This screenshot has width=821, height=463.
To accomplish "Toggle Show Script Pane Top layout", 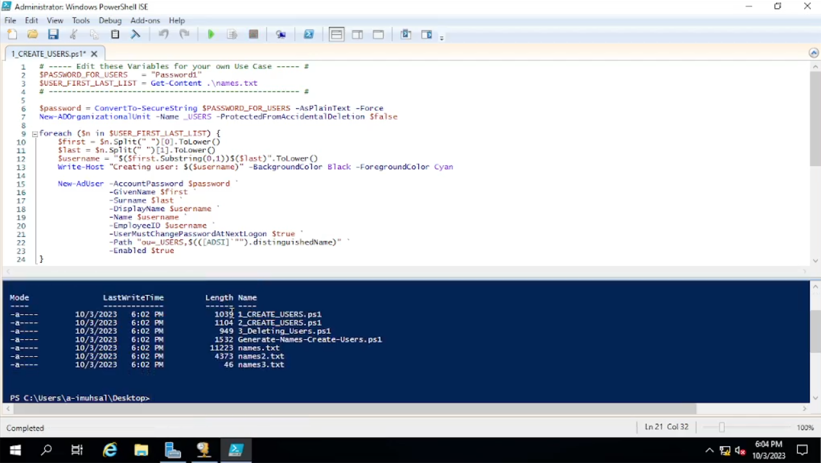I will [337, 35].
